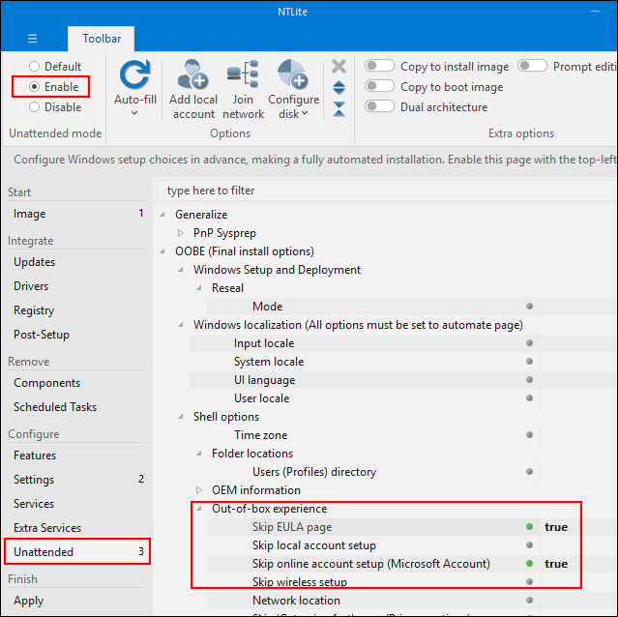Select the Disable unattended mode radio button
Viewport: 618px width, 617px height.
click(35, 107)
